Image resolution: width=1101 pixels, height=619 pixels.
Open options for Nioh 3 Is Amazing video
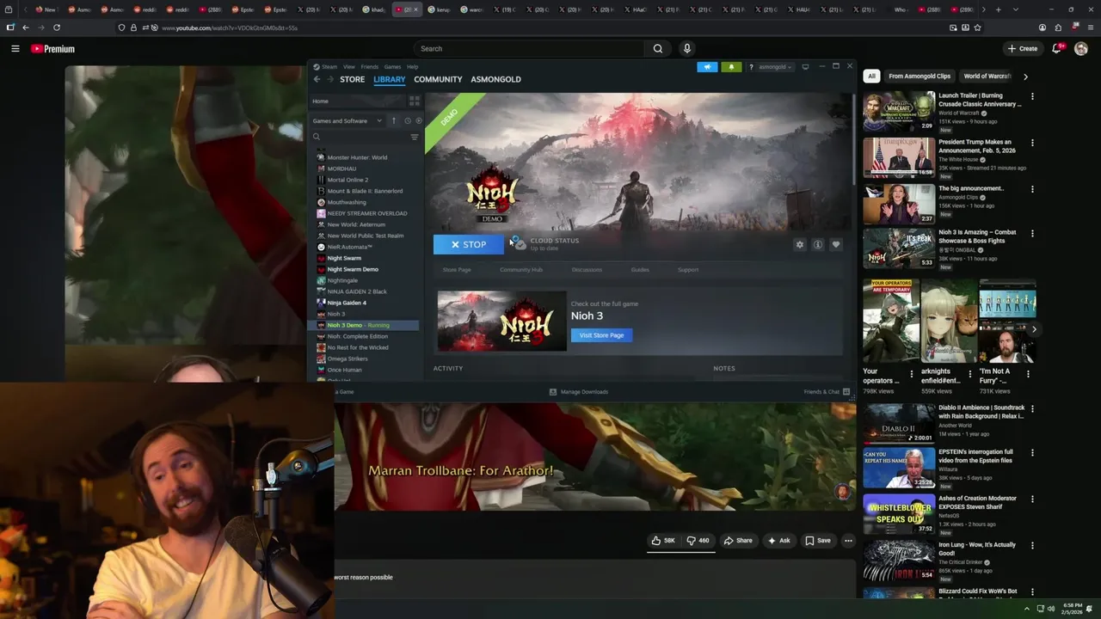point(1032,233)
